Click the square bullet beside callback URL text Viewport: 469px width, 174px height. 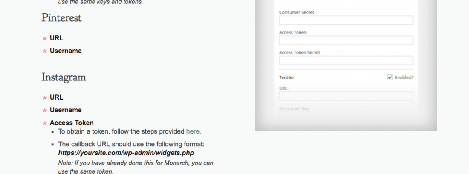(x=52, y=145)
